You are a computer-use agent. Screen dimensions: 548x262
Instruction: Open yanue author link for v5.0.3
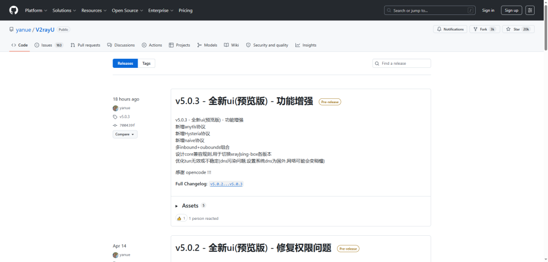(x=125, y=109)
